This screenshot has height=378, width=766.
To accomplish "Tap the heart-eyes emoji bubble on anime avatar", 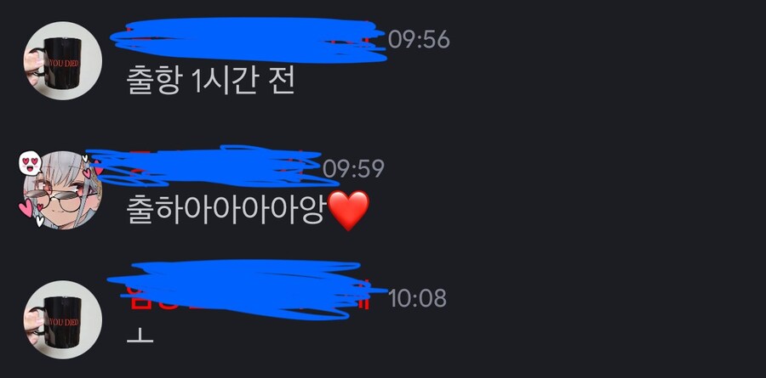I will pyautogui.click(x=31, y=162).
